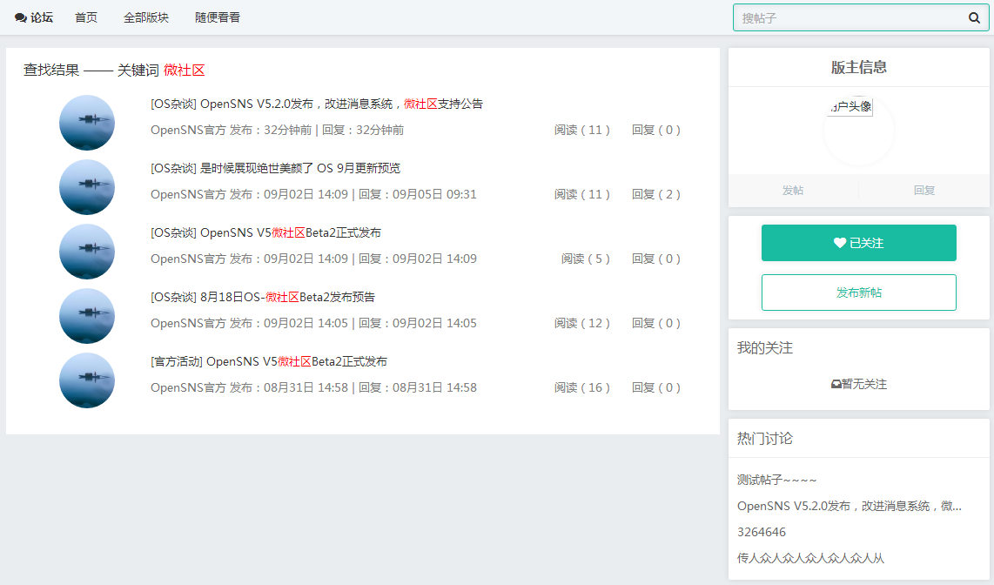994x585 pixels.
Task: Click author line dated 08月31日 14:58
Action: pyautogui.click(x=313, y=387)
